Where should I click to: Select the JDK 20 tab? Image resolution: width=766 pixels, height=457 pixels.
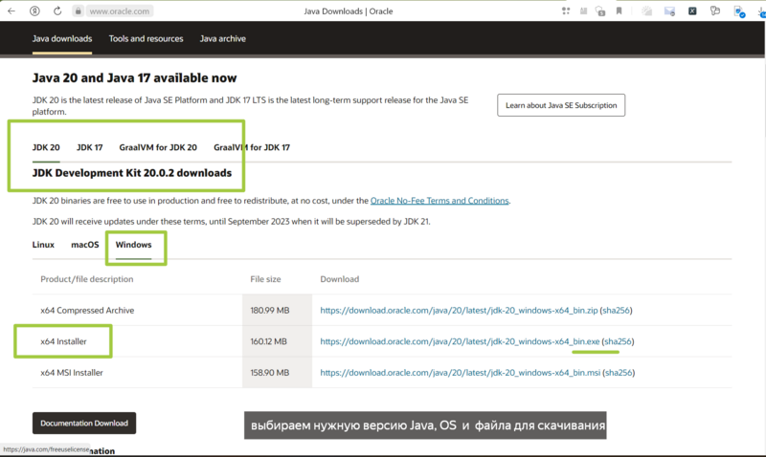[x=46, y=147]
